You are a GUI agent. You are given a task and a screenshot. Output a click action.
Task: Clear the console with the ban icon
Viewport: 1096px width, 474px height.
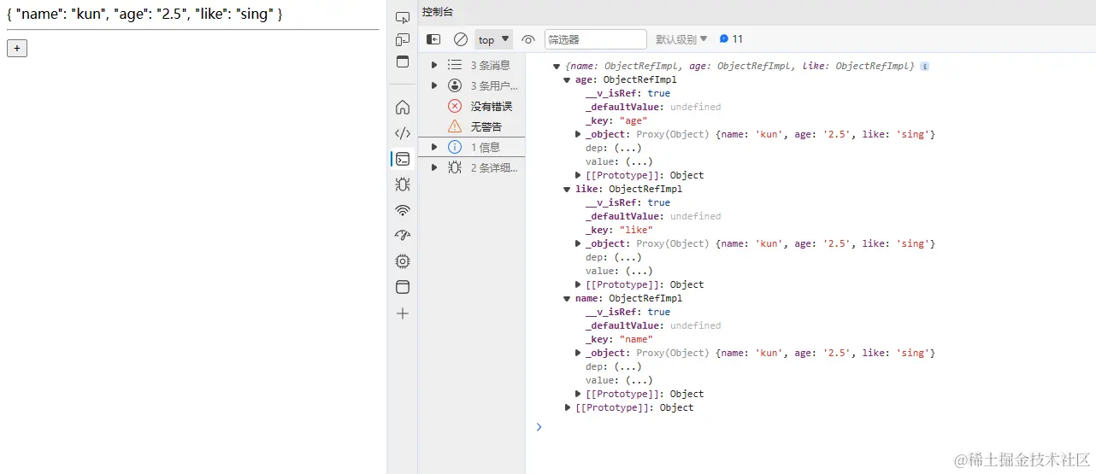461,39
